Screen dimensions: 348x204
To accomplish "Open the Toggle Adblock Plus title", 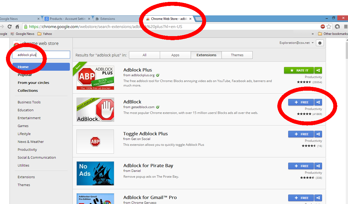I will [x=146, y=134].
